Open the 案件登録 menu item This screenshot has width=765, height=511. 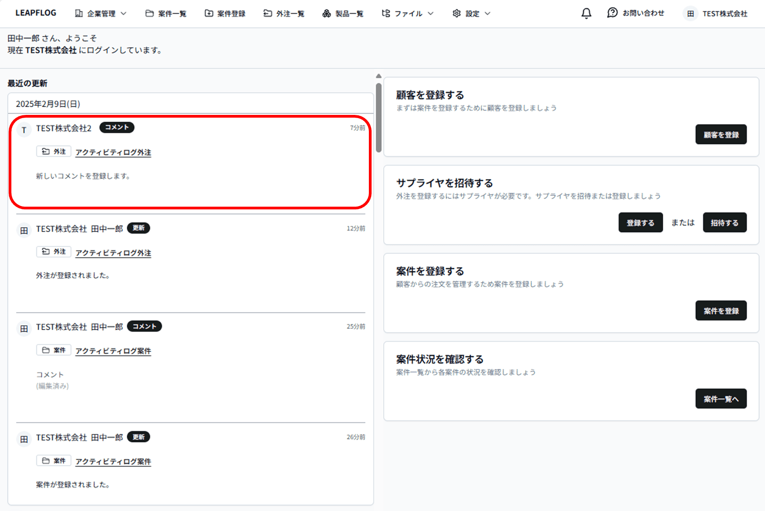(x=225, y=14)
